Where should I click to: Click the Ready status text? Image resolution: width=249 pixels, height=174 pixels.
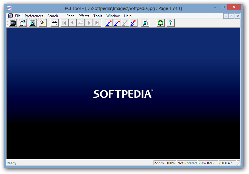11,163
